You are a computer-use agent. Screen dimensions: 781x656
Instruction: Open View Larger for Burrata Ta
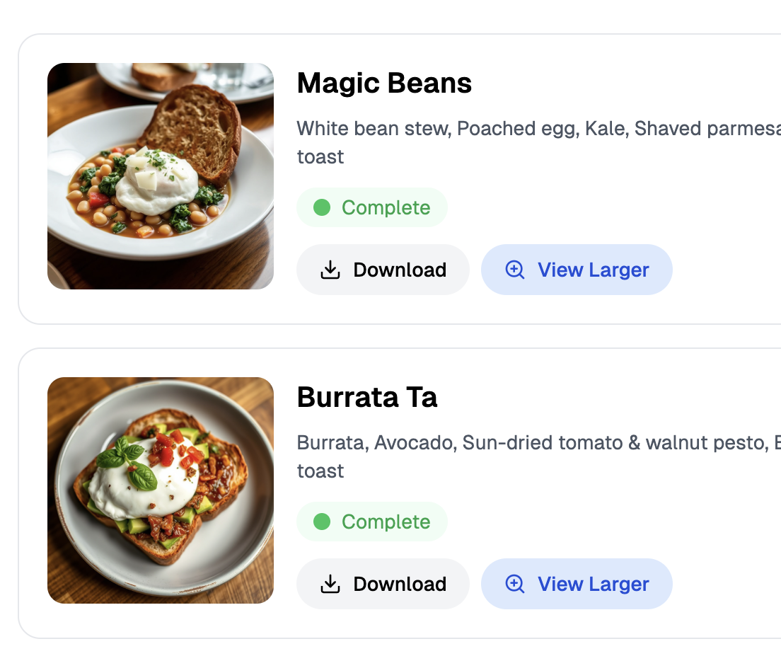[x=577, y=584]
